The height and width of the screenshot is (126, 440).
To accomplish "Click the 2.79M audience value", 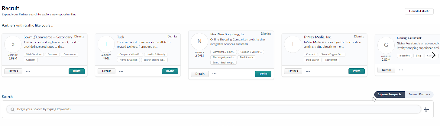I will click(x=199, y=56).
